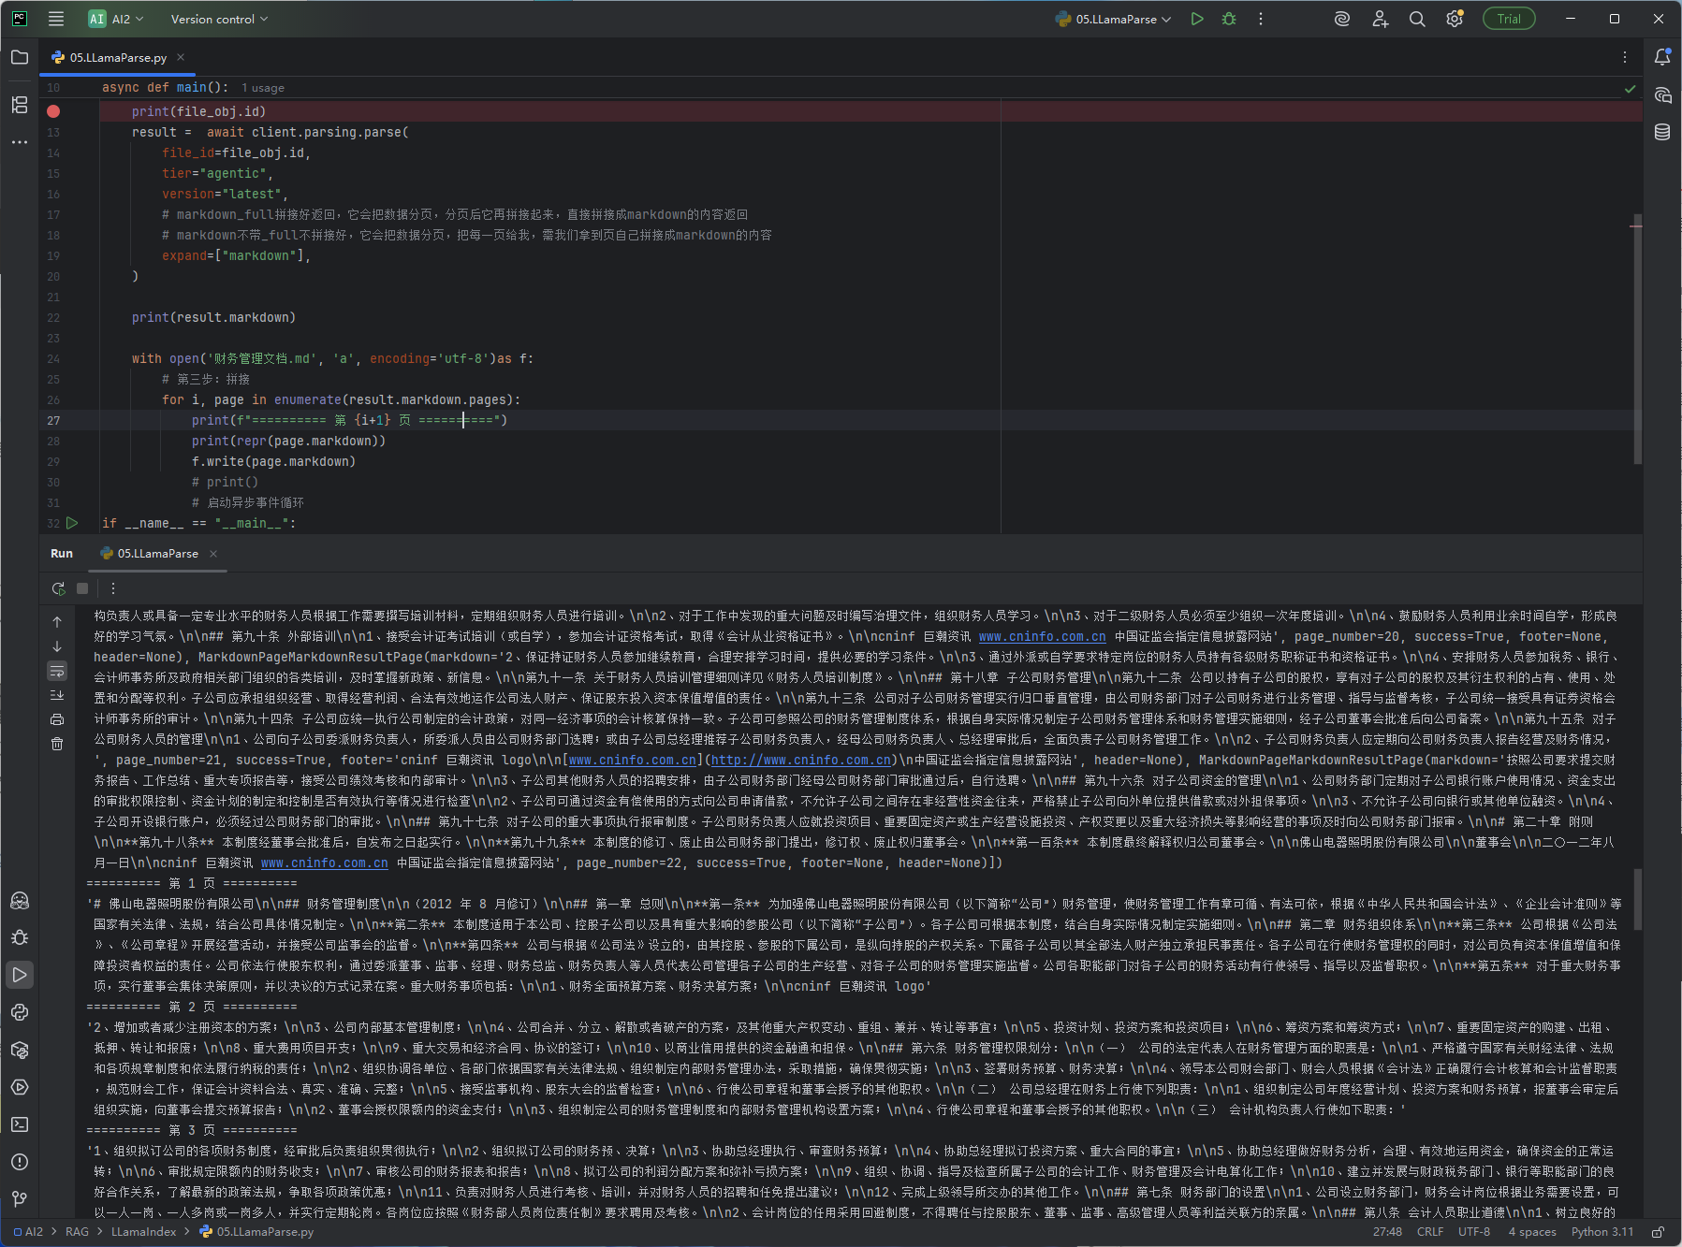The image size is (1682, 1247).
Task: Click the Run panel title
Action: point(62,554)
